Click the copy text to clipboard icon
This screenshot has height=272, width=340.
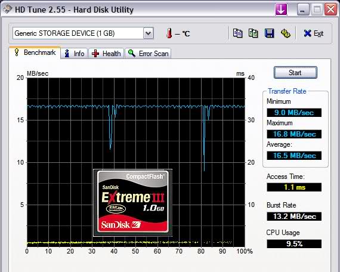coord(237,33)
